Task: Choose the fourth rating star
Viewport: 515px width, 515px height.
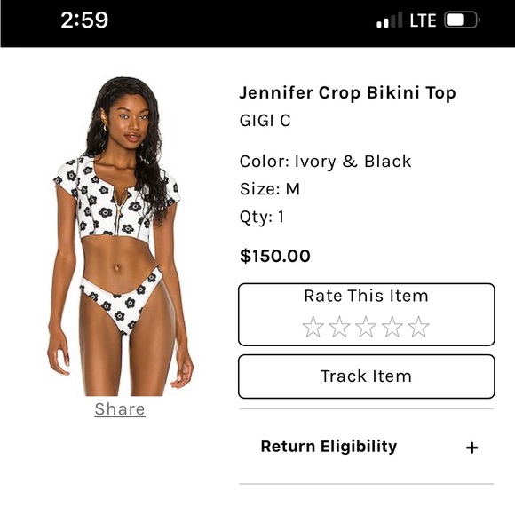Action: point(392,327)
